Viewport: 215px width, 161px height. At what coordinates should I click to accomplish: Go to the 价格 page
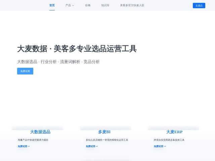coord(88,5)
